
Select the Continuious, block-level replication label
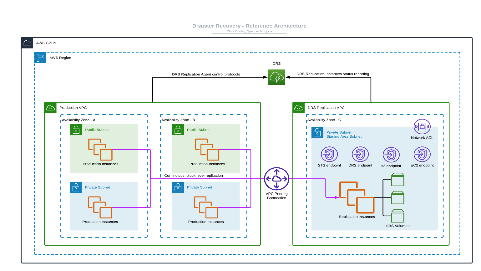[194, 176]
